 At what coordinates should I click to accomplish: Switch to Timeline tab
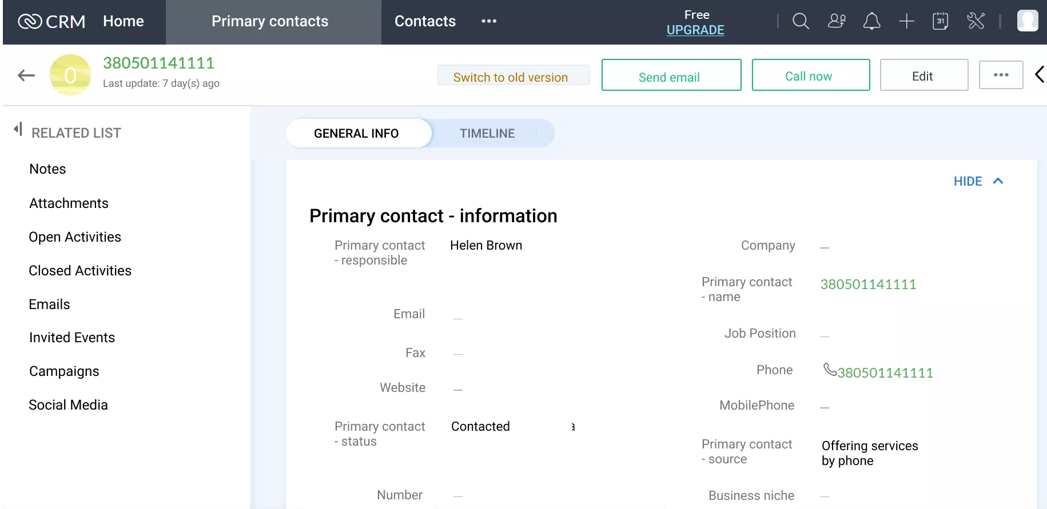tap(487, 133)
